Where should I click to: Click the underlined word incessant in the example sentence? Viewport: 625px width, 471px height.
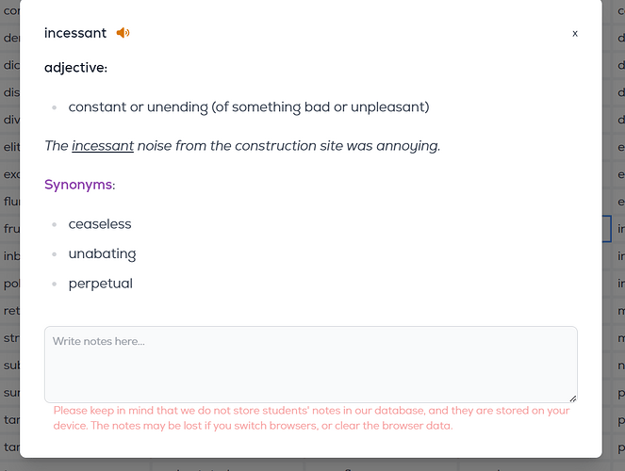[103, 146]
